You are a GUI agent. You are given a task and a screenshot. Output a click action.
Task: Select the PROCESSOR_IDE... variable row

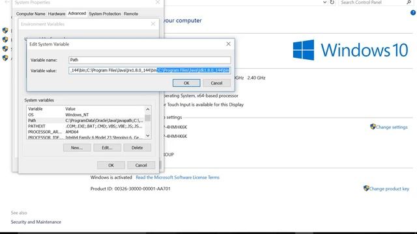click(85, 137)
